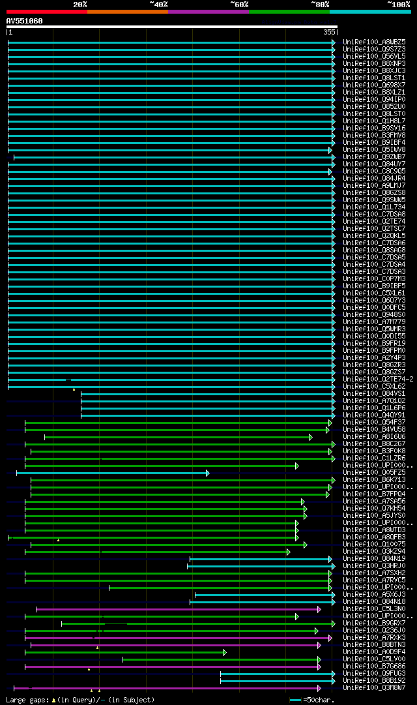Click the white query sequence bar 1–355
The width and height of the screenshot is (417, 705).
pyautogui.click(x=171, y=27)
